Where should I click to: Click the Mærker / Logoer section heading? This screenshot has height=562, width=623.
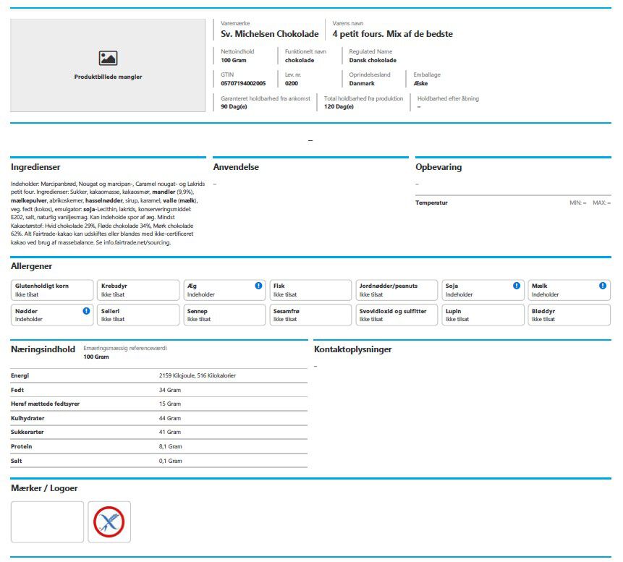point(44,488)
